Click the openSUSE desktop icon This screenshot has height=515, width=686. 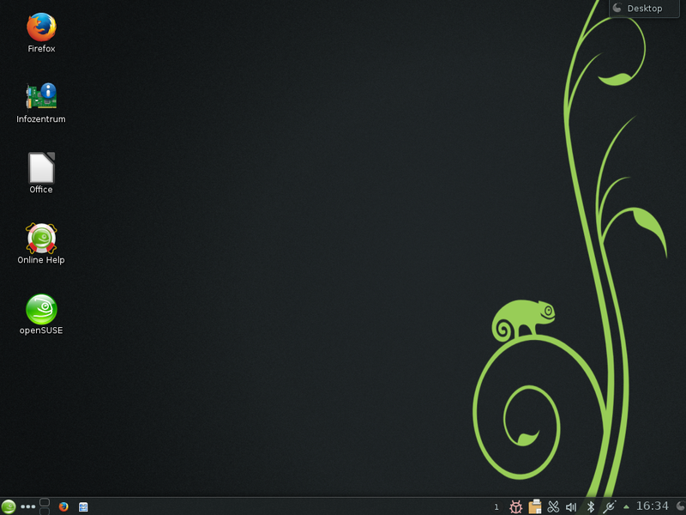click(40, 310)
